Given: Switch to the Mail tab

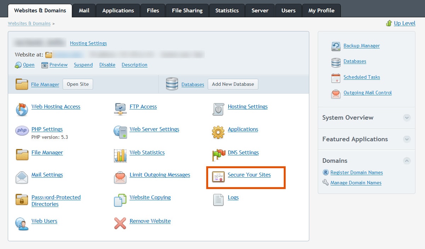Looking at the screenshot, I should pyautogui.click(x=84, y=11).
